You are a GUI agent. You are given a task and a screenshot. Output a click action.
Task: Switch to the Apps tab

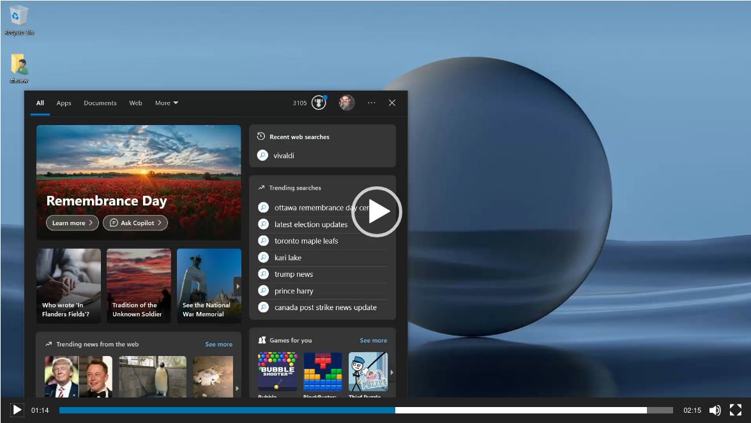pyautogui.click(x=64, y=103)
